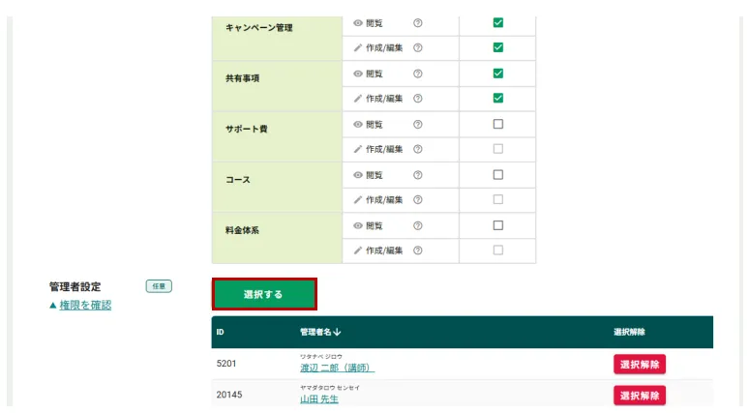
Task: Enable サポート費 閲覧 permission checkbox
Action: point(497,124)
